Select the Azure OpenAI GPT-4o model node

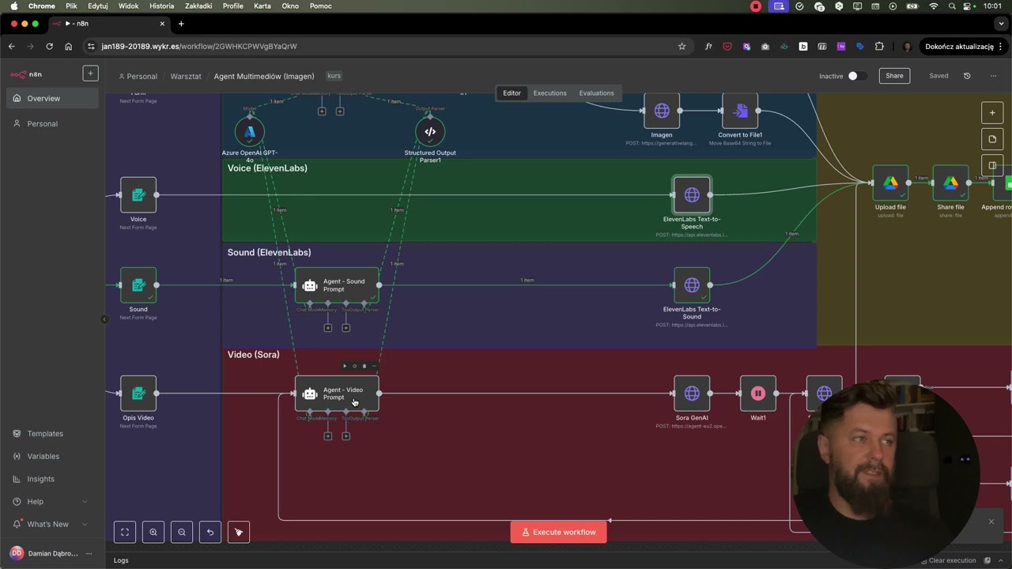(250, 132)
